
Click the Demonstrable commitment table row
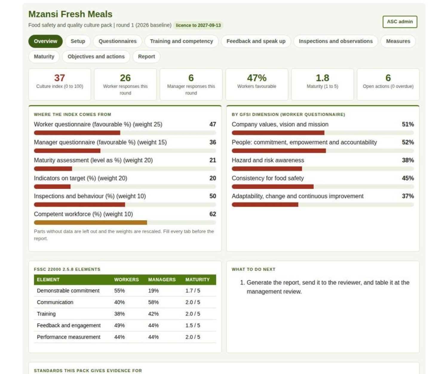125,291
